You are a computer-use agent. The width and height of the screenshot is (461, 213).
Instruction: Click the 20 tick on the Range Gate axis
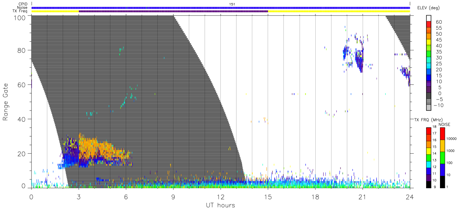(23, 154)
